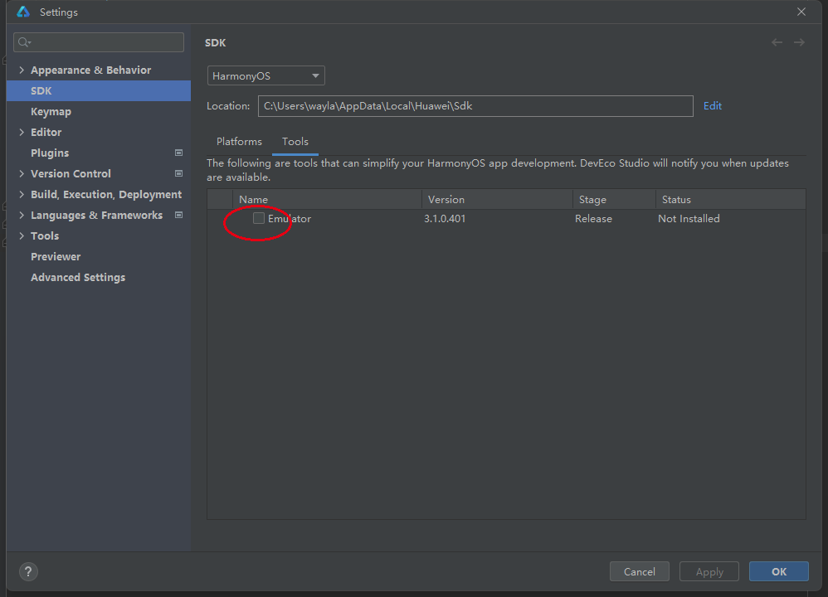Click the Plugins project-level marker icon
828x597 pixels.
click(179, 153)
